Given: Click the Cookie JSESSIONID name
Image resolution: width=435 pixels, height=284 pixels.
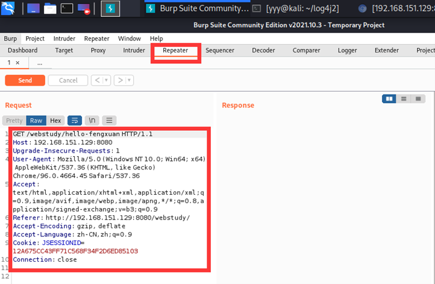Looking at the screenshot, I should [61, 242].
